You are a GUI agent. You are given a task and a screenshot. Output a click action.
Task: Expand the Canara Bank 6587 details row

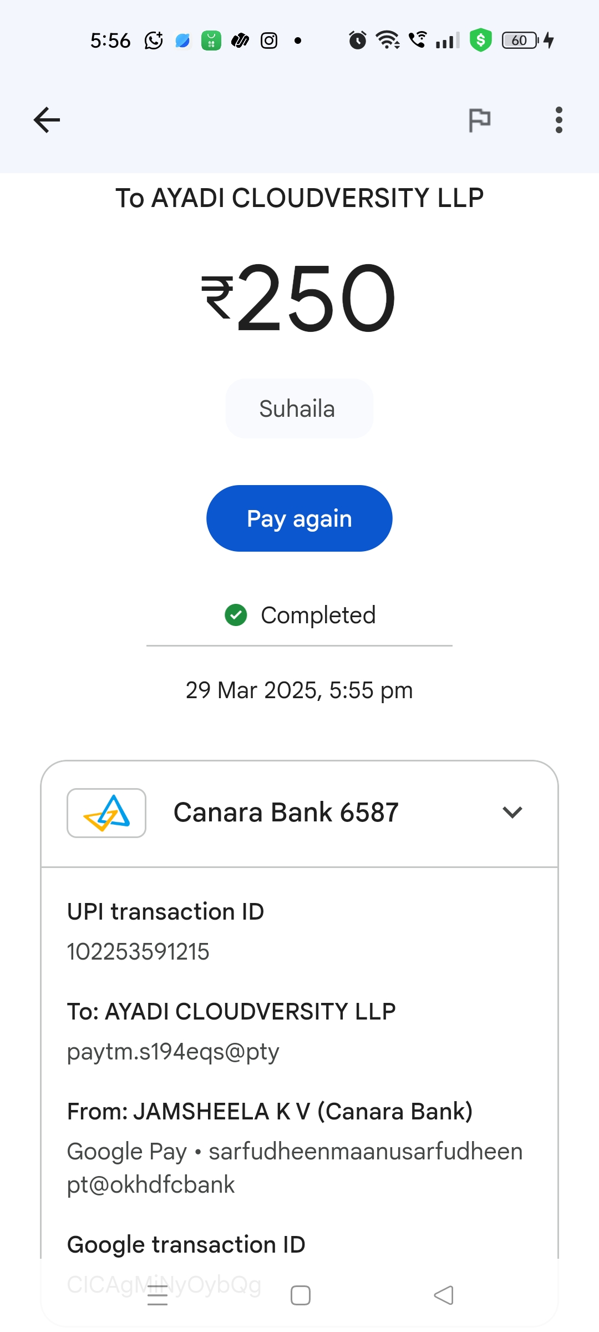[x=286, y=813]
